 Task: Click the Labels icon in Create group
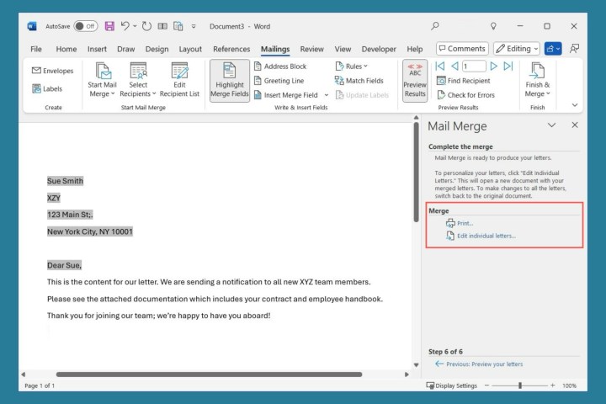(x=37, y=88)
